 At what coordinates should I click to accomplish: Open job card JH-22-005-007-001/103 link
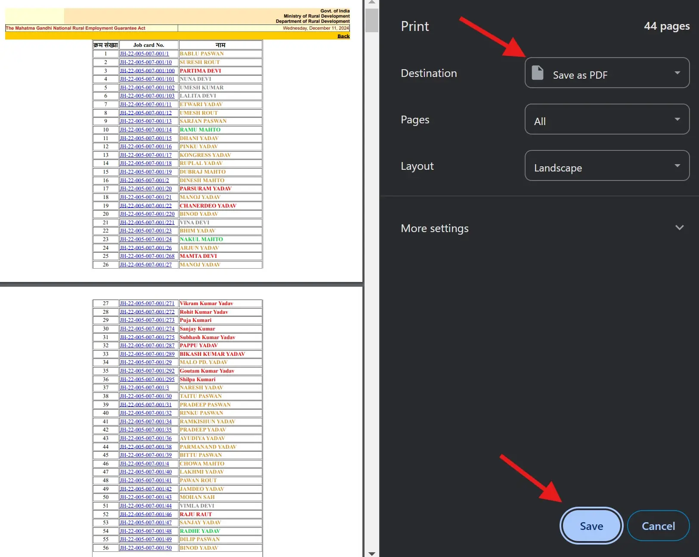[147, 96]
